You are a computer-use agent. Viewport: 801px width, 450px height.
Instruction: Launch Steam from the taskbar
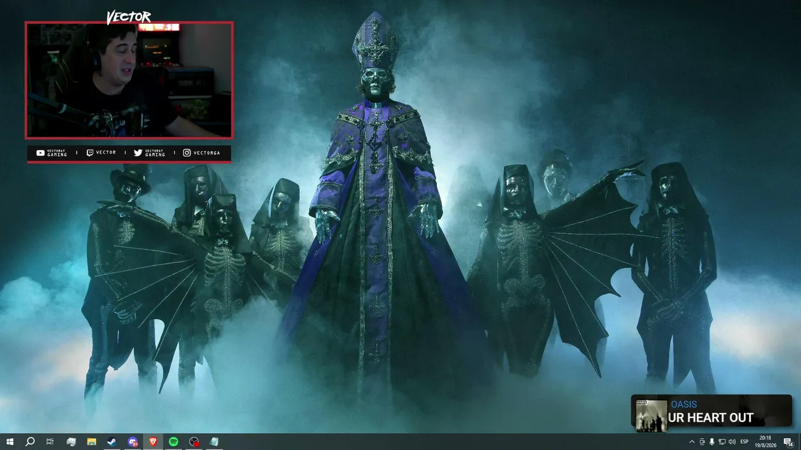pos(111,442)
